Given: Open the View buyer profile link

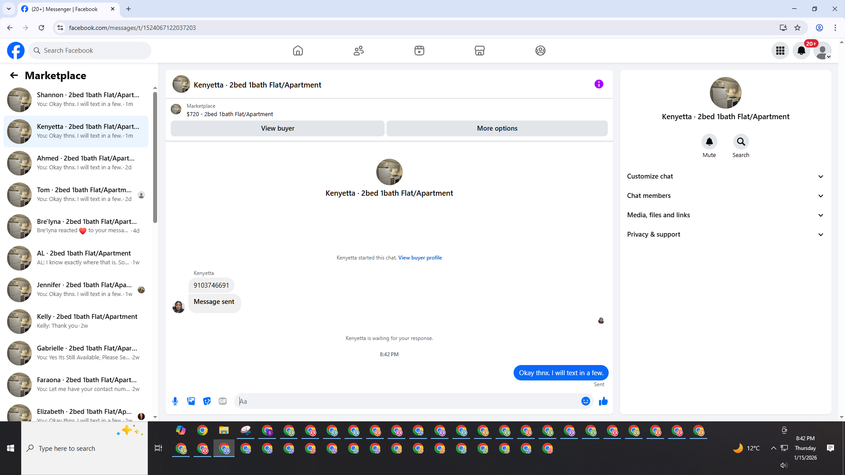Looking at the screenshot, I should click(x=420, y=258).
